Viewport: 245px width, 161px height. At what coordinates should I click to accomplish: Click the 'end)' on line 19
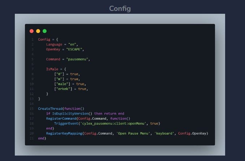(50, 128)
